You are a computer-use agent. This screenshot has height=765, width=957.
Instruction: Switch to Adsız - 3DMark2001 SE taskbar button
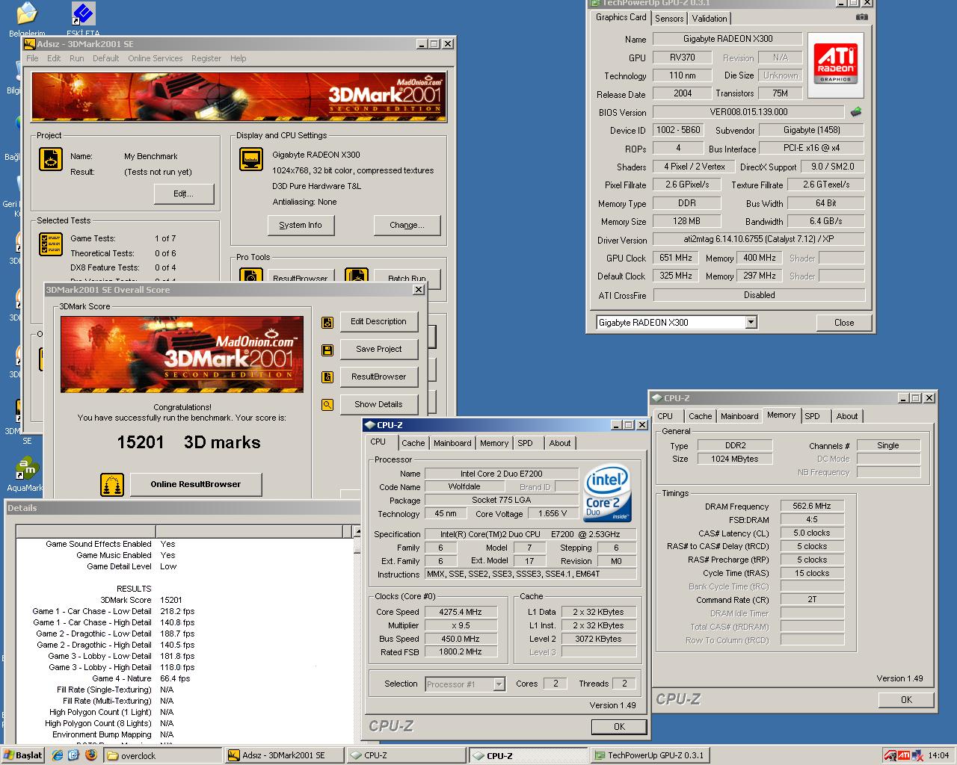tap(285, 755)
